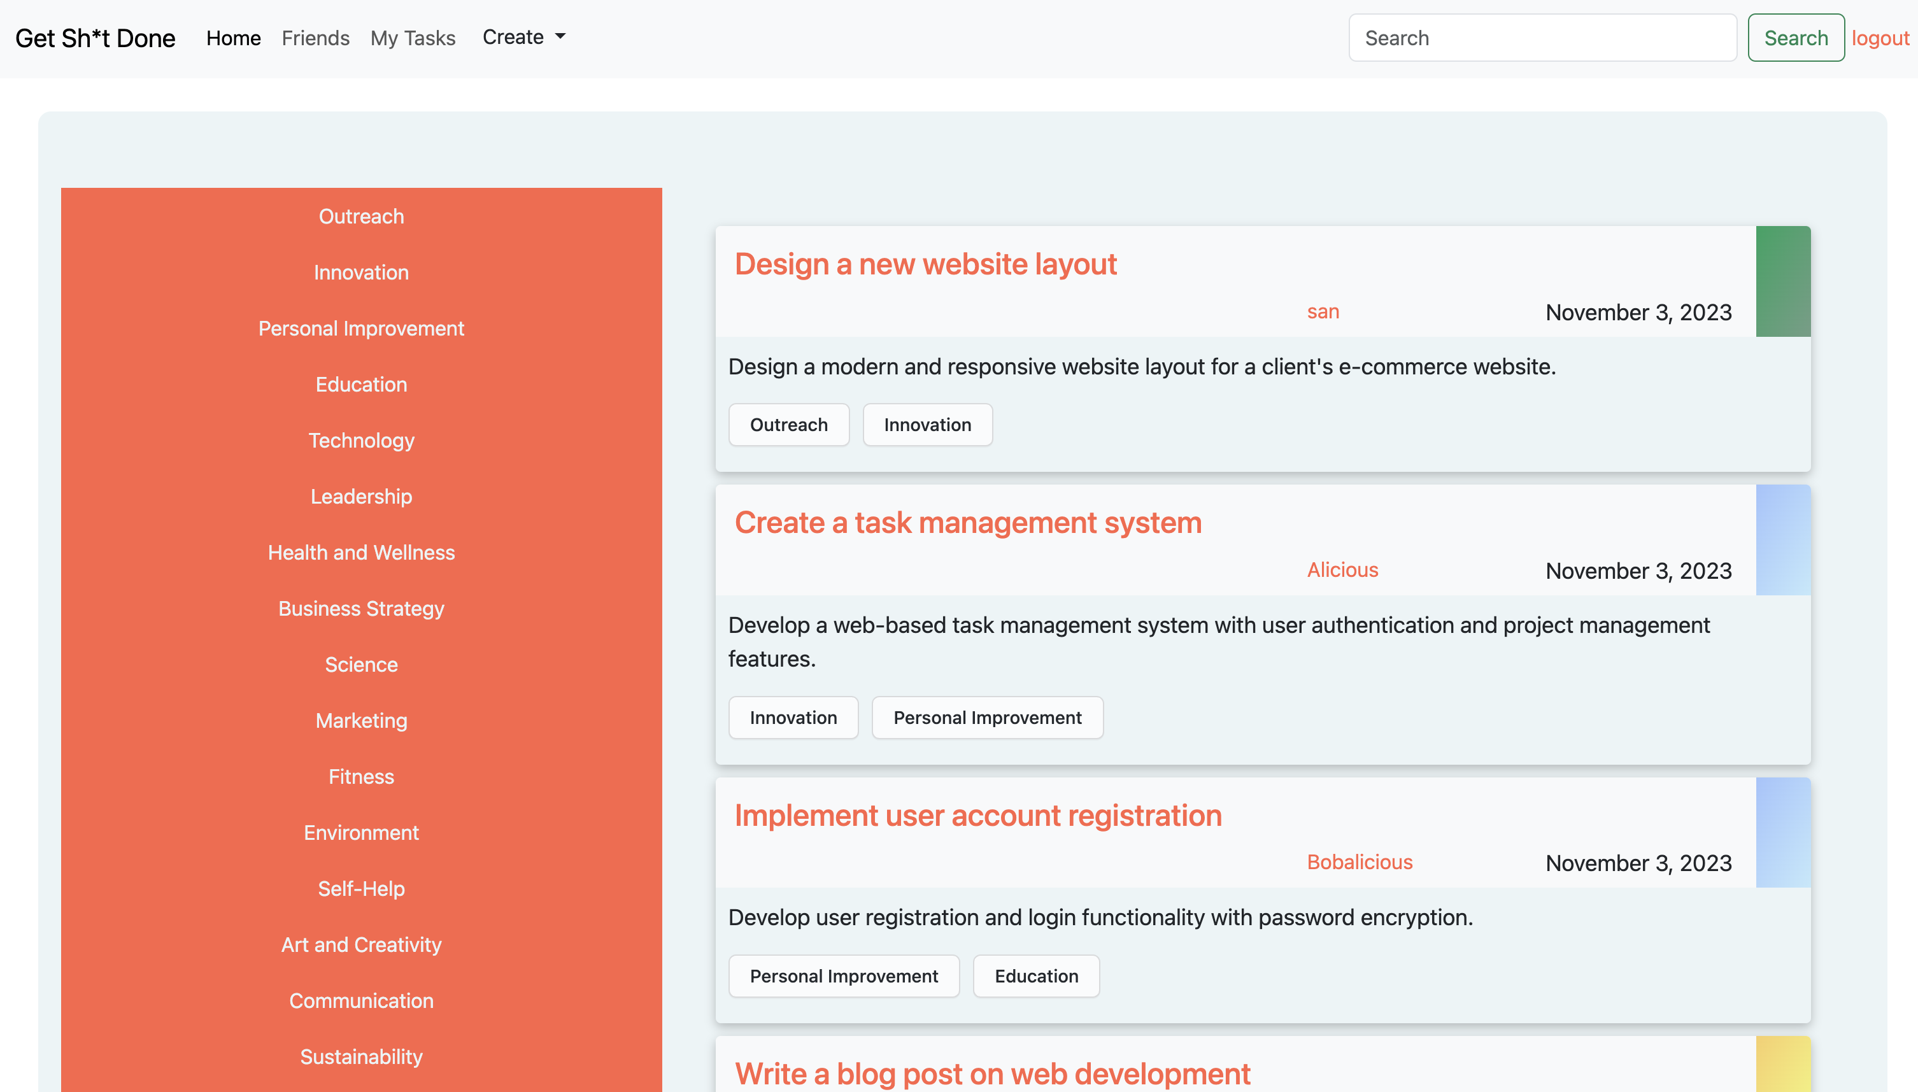1918x1092 pixels.
Task: Filter by Health and Wellness category
Action: point(360,552)
